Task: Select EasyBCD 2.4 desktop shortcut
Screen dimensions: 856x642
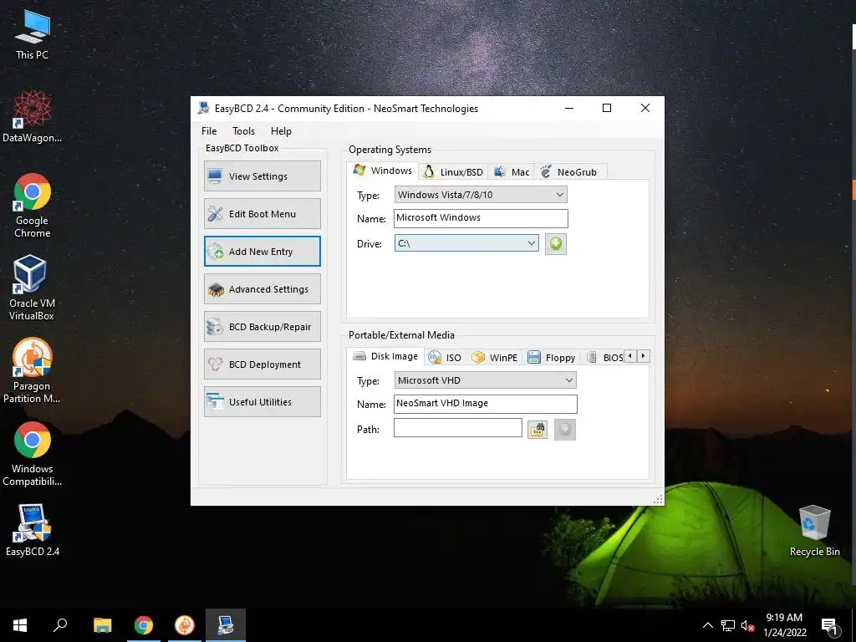Action: pos(33,530)
